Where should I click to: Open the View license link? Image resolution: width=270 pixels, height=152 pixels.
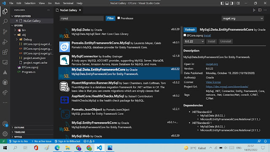coord(213,82)
